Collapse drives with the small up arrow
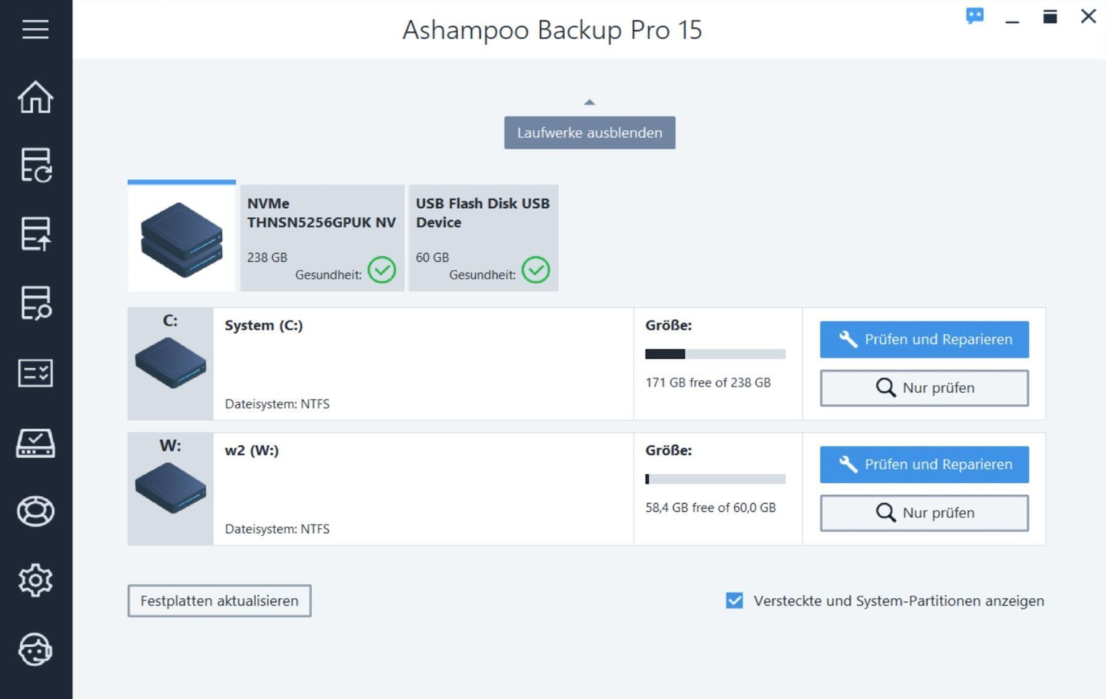 [589, 102]
